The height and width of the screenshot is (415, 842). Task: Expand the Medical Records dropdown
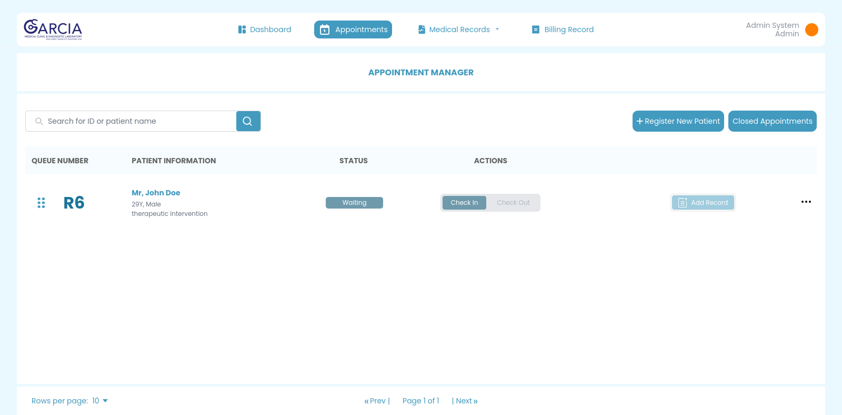pos(458,29)
